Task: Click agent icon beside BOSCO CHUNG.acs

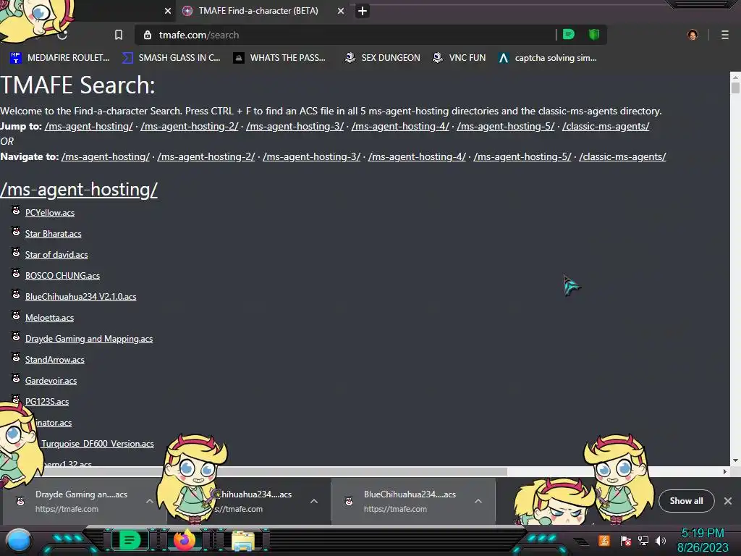Action: coord(16,273)
